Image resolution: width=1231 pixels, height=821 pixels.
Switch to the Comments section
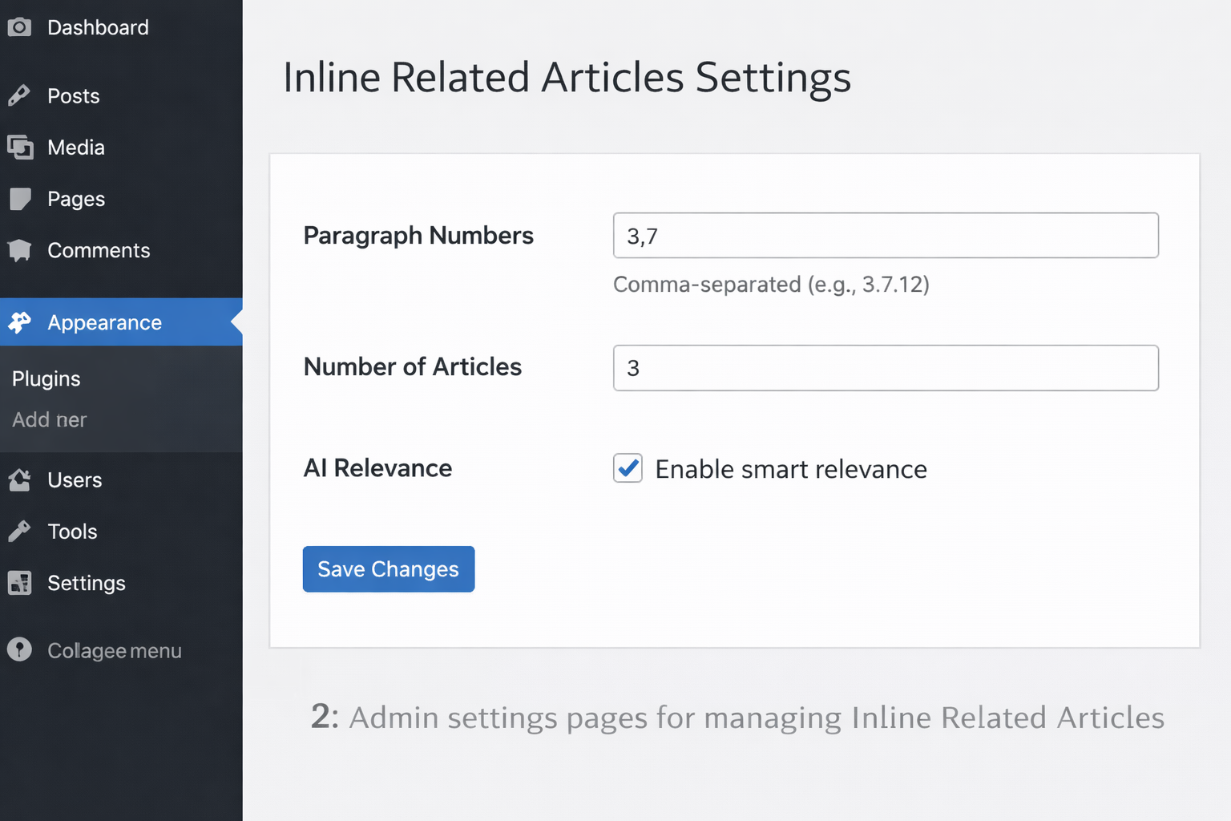tap(99, 250)
